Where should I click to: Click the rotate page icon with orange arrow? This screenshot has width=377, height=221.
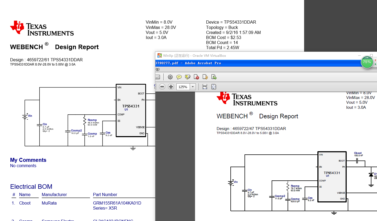[205, 77]
